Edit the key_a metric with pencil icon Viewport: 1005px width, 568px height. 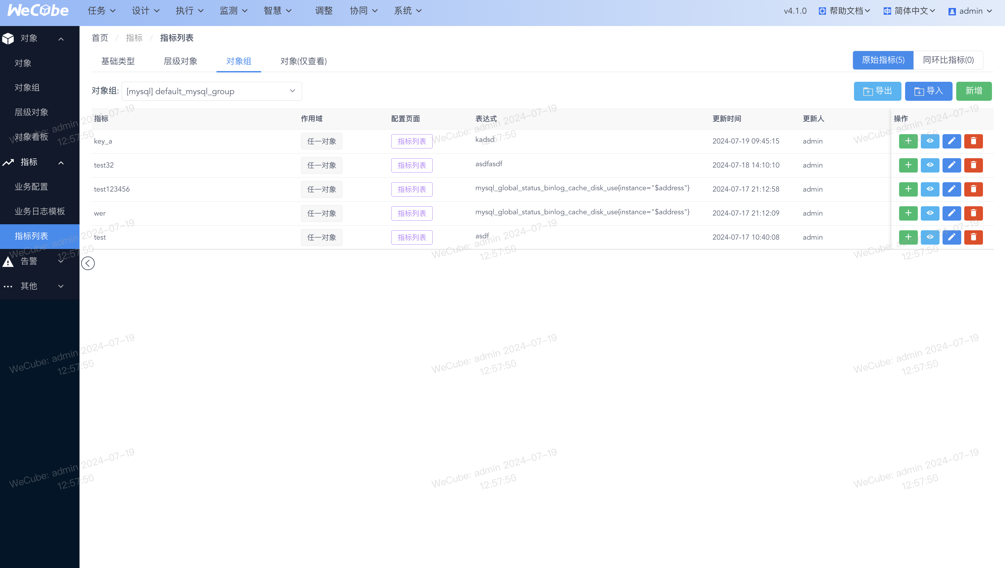tap(952, 141)
